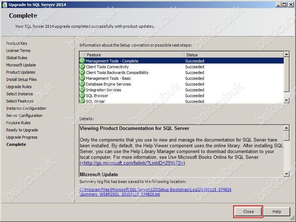This screenshot has height=222, width=296.
Task: Click green check icon for Client Tools Connectivity
Action: [x=82, y=67]
